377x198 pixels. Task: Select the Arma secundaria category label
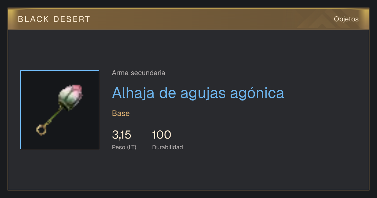pos(139,73)
